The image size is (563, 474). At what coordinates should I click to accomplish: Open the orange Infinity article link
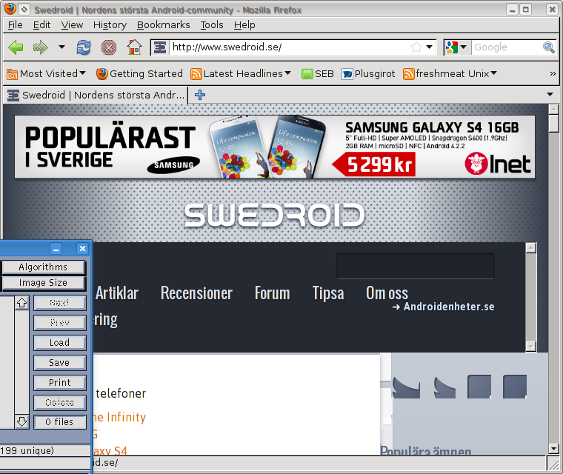tap(119, 417)
